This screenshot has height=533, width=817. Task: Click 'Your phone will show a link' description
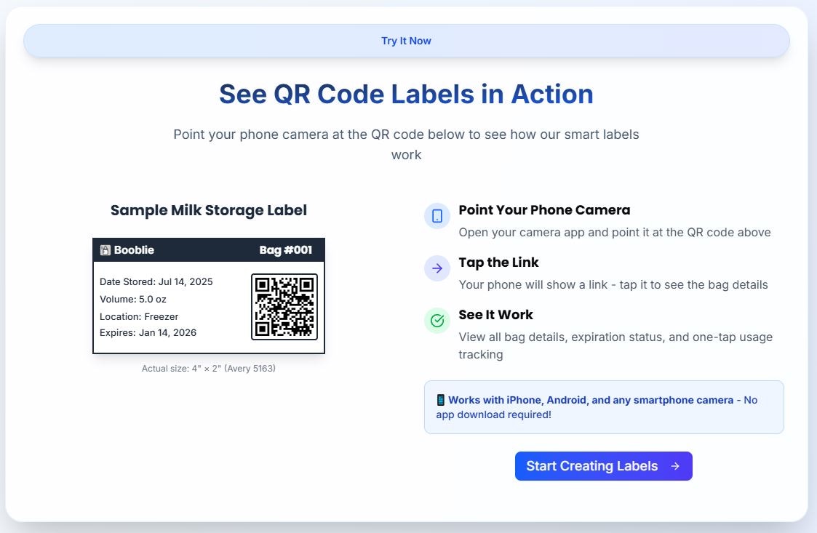pyautogui.click(x=613, y=285)
